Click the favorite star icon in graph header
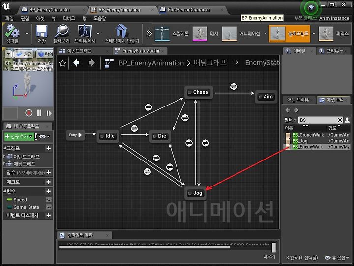 point(62,63)
